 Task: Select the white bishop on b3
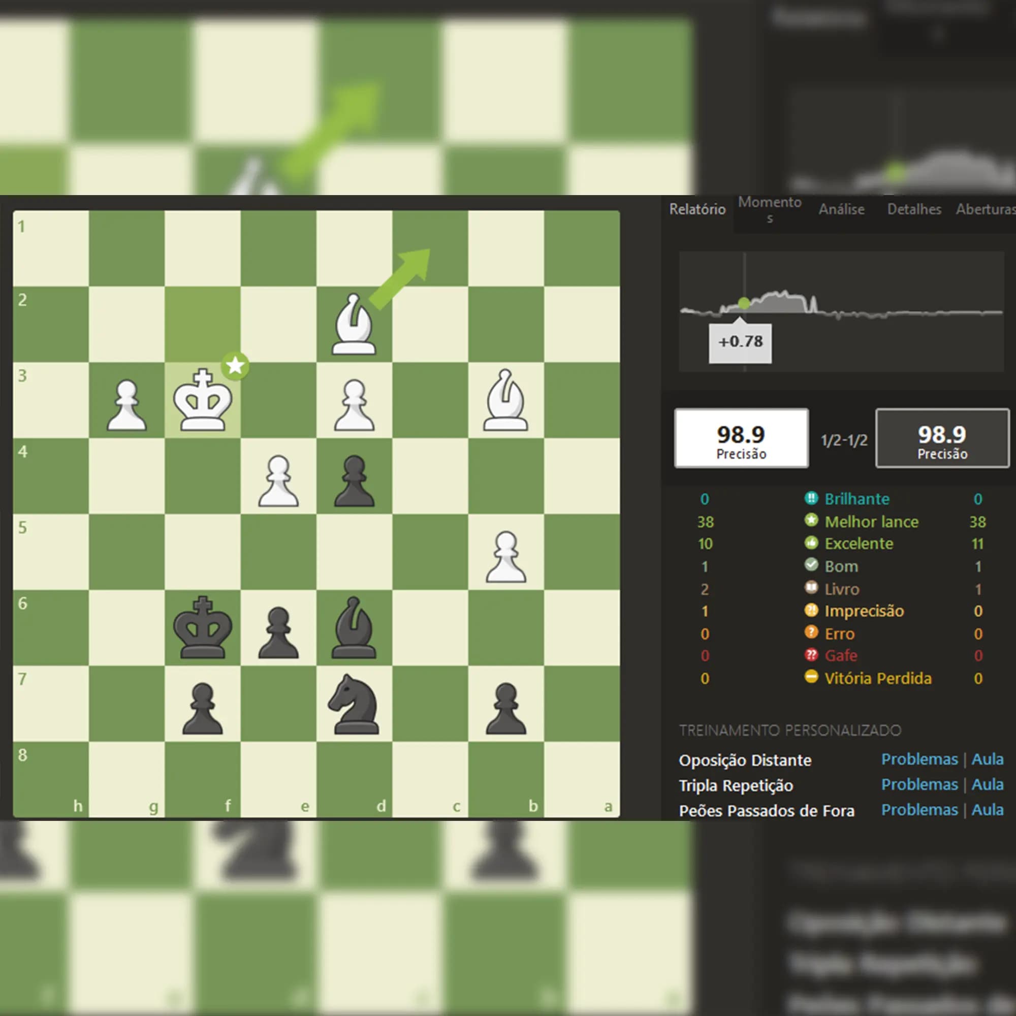pyautogui.click(x=505, y=400)
